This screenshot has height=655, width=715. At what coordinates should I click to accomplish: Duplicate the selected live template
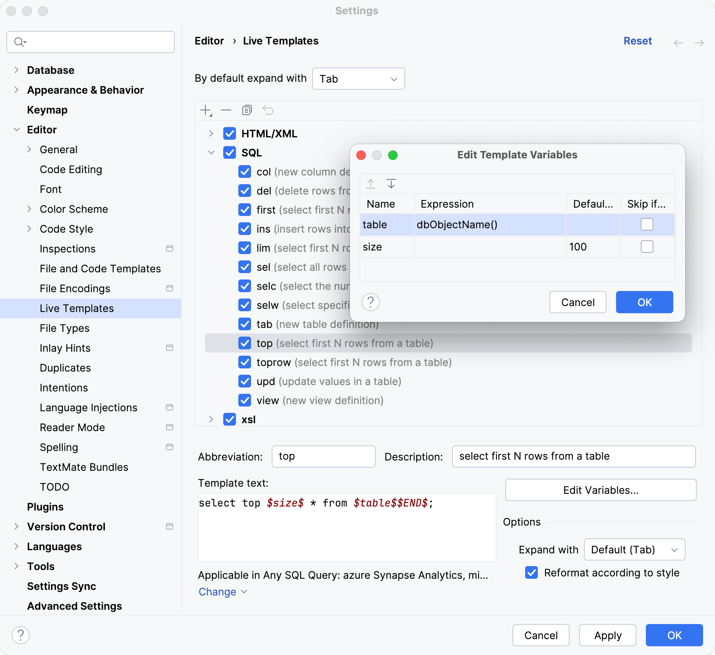247,110
